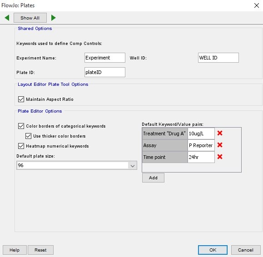Disable Use thicker color borders
This screenshot has height=257, width=263.
(28, 136)
